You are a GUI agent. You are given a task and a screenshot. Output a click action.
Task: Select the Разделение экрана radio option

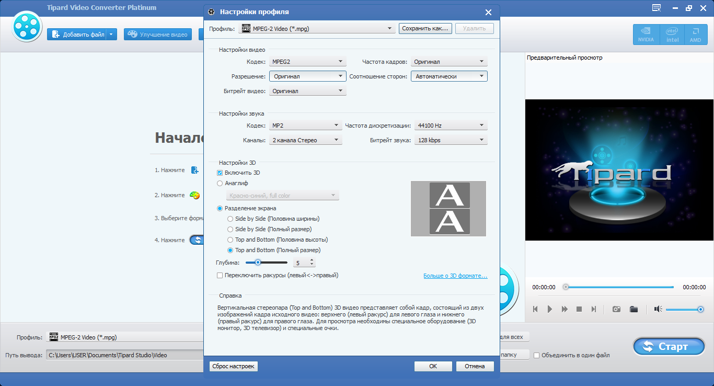point(220,208)
